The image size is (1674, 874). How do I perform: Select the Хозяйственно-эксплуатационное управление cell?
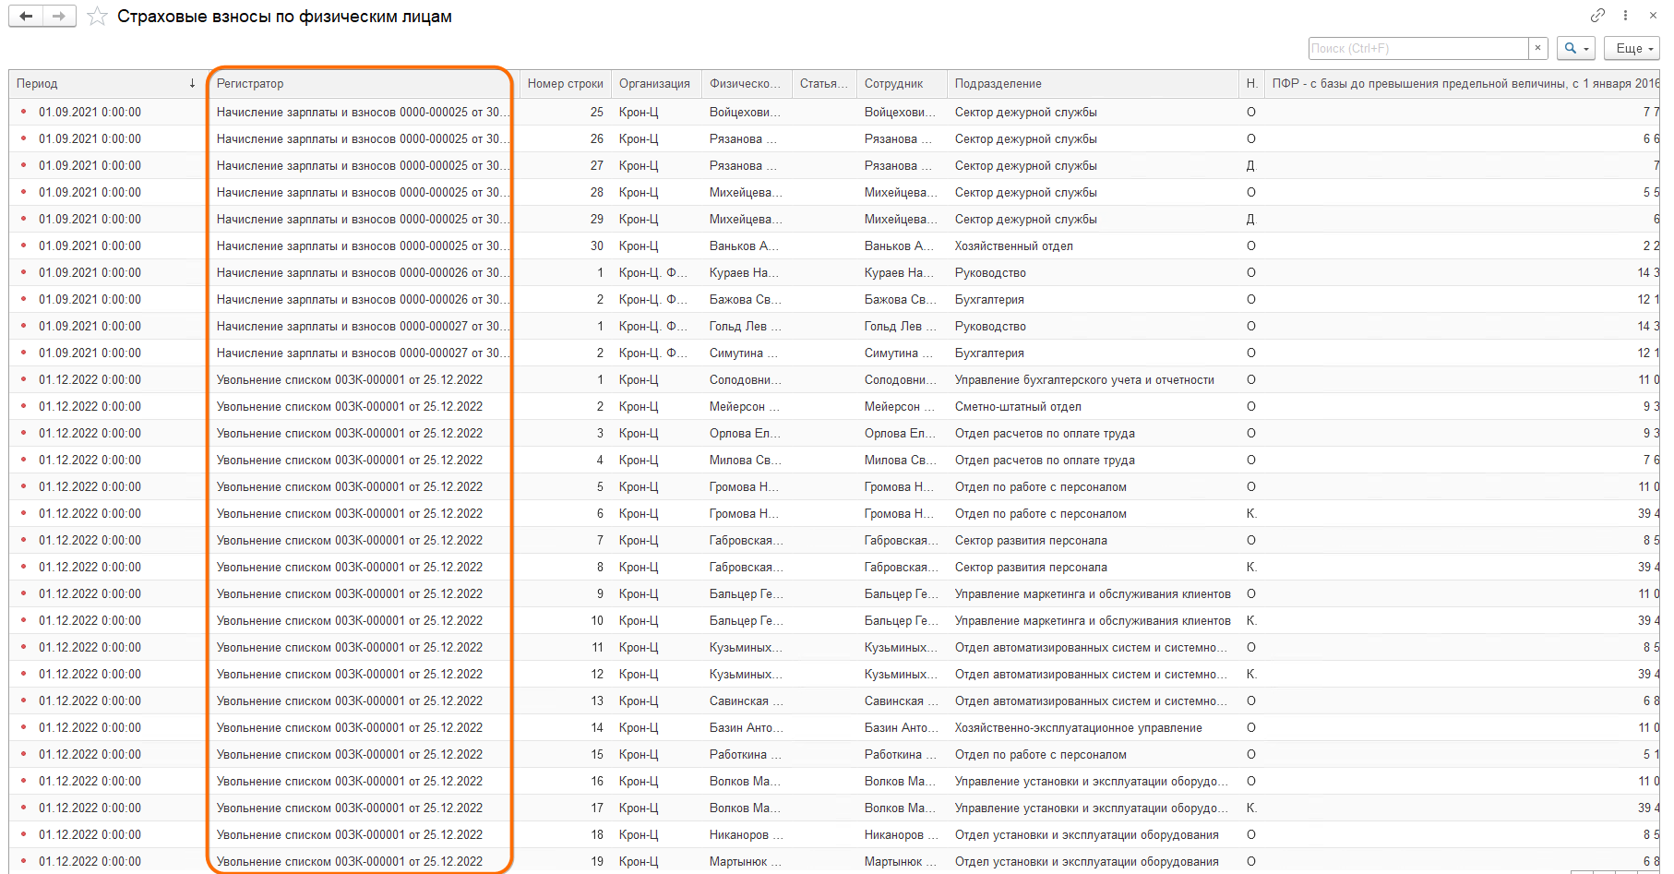coord(1078,727)
